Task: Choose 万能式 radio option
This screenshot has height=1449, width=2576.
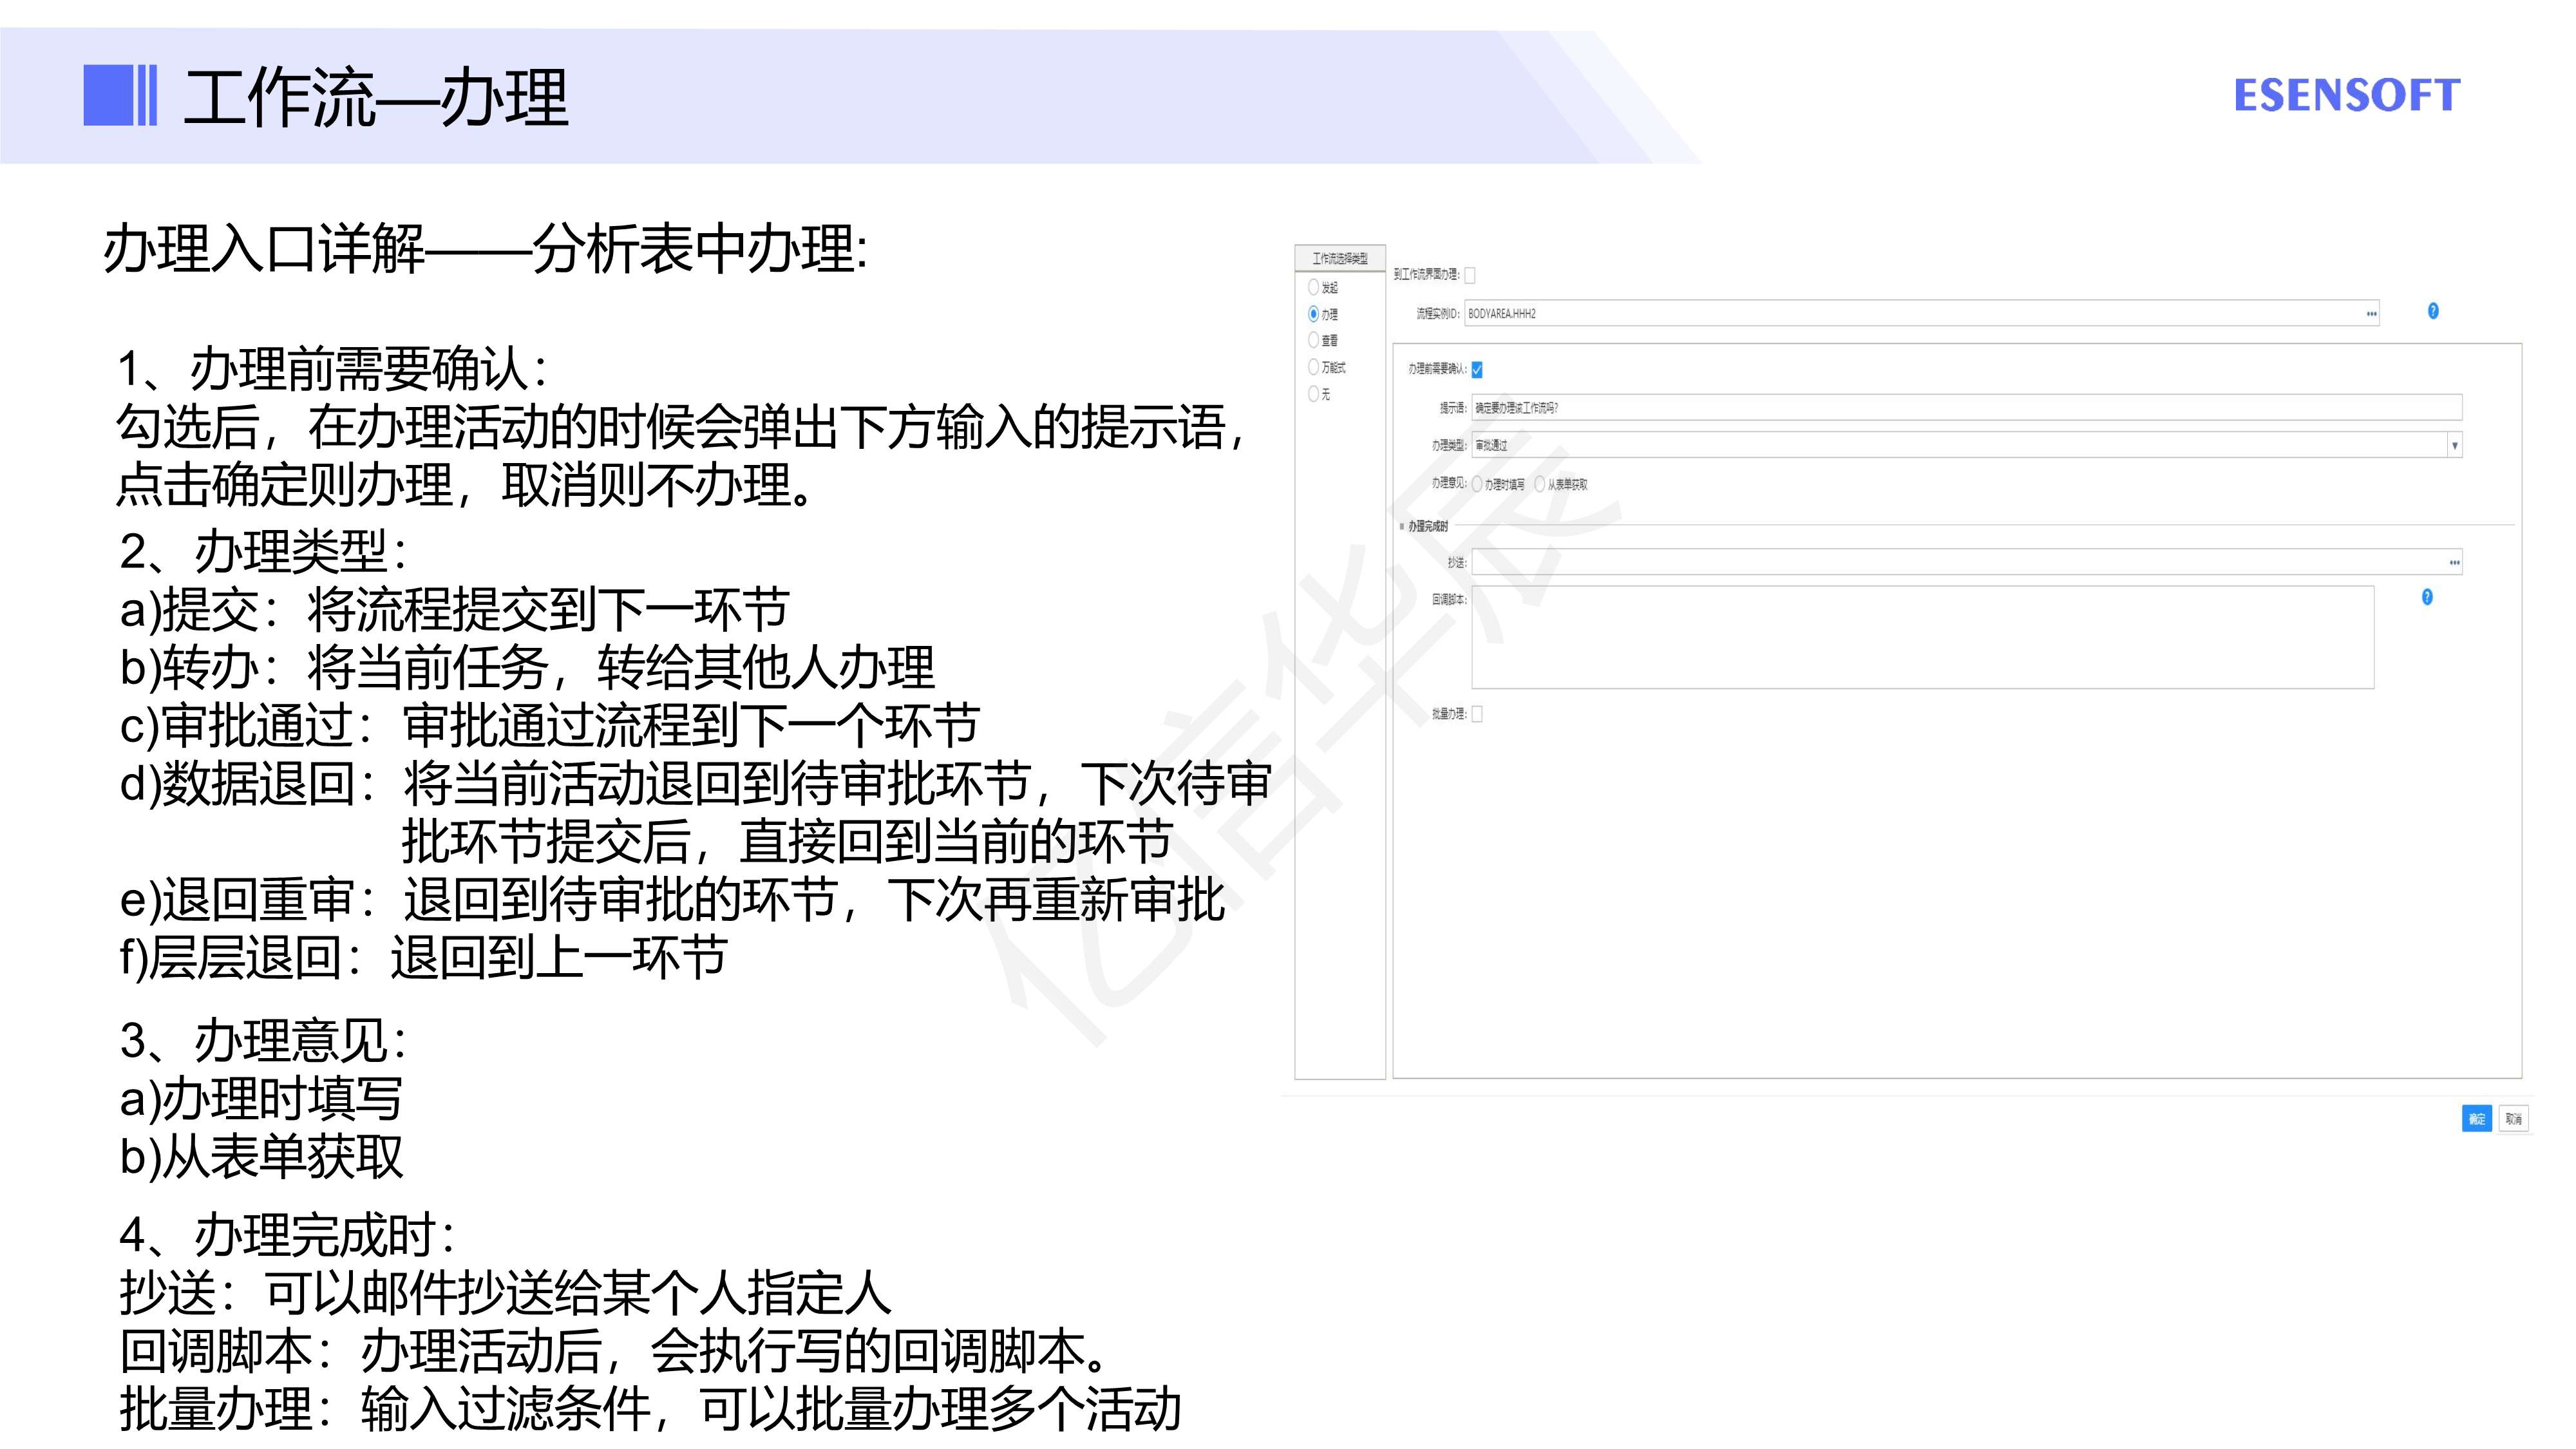Action: [1314, 367]
